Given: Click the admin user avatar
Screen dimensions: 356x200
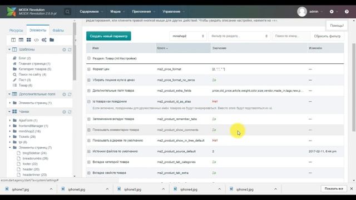Looking at the screenshot, I should click(x=302, y=12).
